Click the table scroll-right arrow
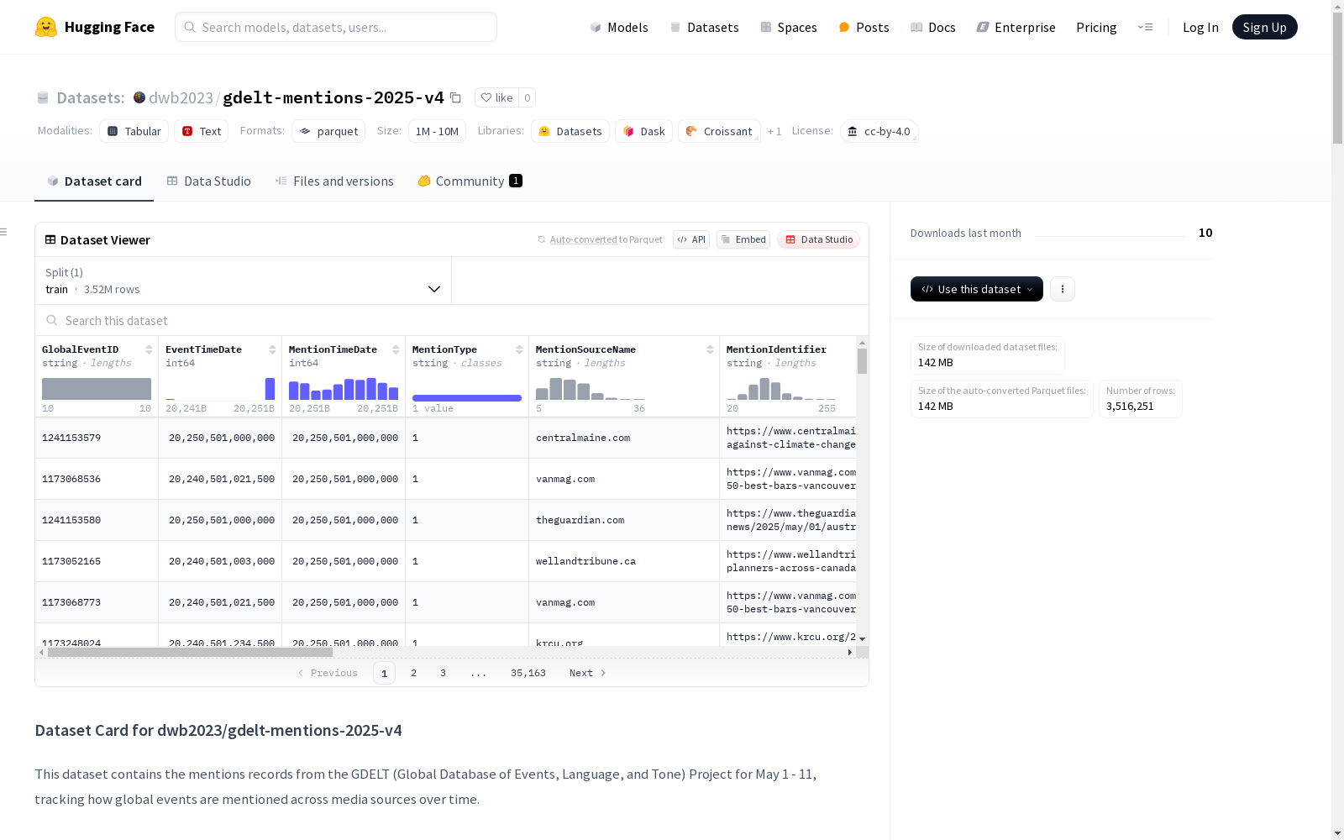The image size is (1344, 840). click(x=850, y=652)
